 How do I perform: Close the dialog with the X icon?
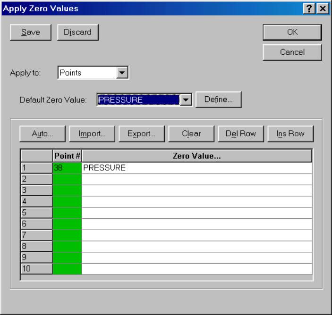323,8
